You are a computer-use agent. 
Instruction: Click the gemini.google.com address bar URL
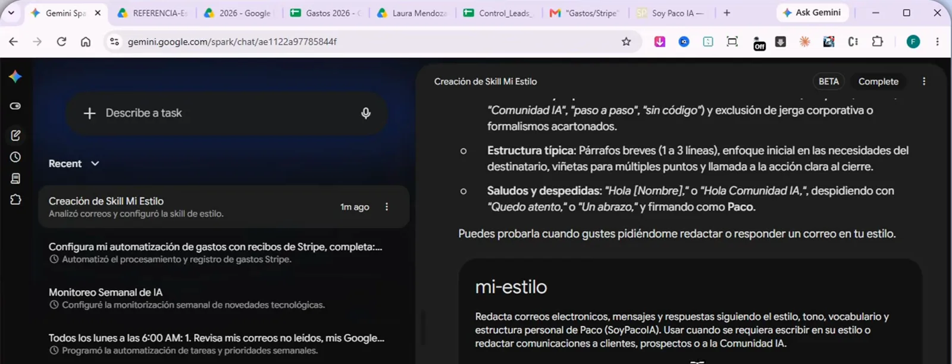(x=232, y=42)
